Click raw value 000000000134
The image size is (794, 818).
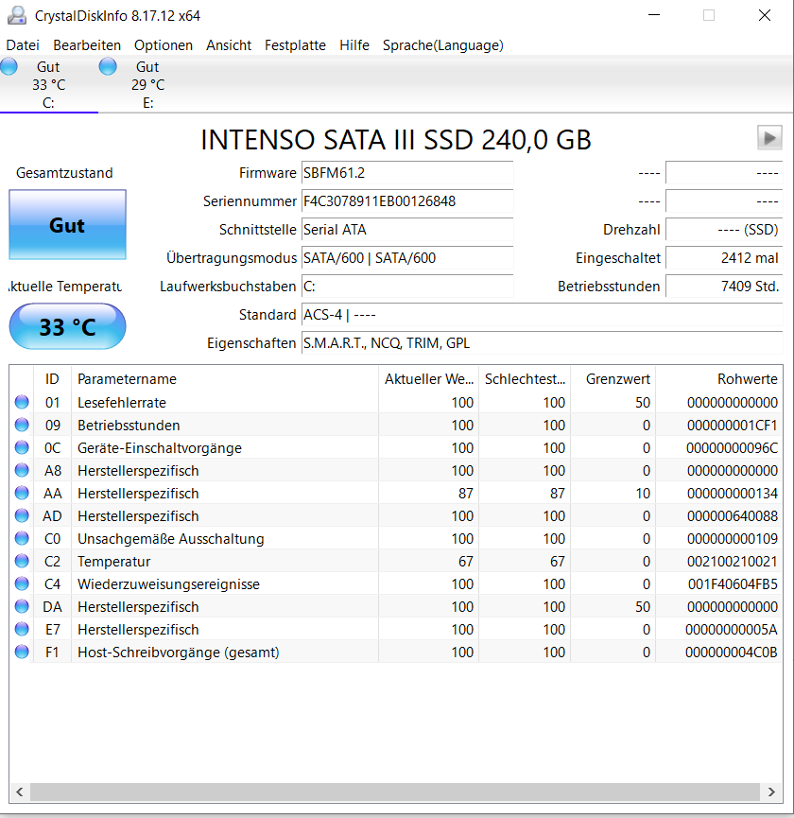coord(732,493)
